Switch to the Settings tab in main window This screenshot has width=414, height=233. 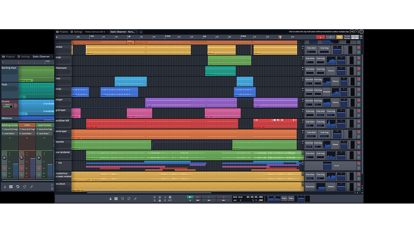pos(76,32)
